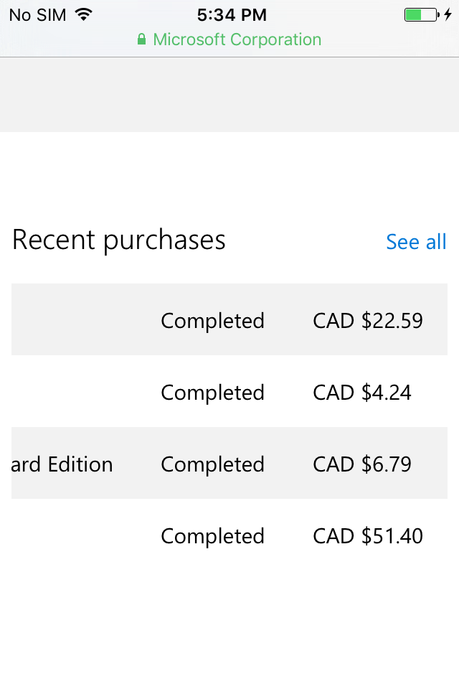459x689 pixels.
Task: Tap Completed status of $6.79 purchase
Action: (212, 464)
